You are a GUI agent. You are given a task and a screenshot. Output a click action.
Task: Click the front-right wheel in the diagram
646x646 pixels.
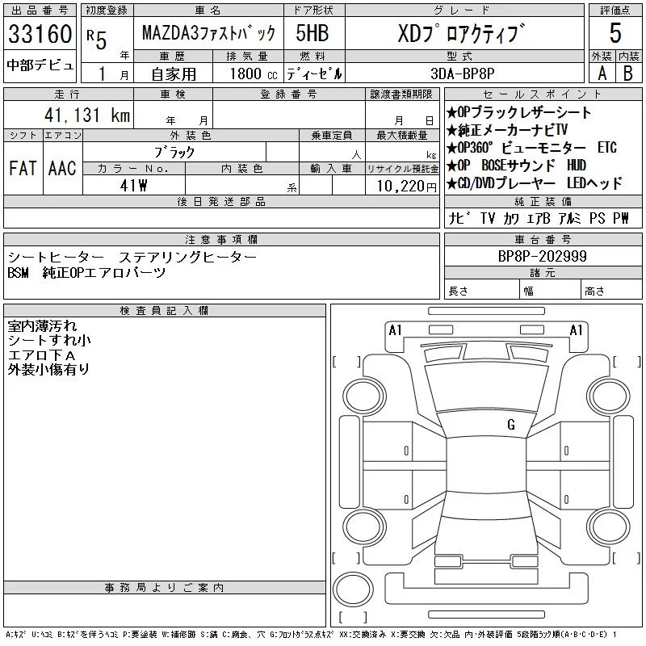click(608, 396)
